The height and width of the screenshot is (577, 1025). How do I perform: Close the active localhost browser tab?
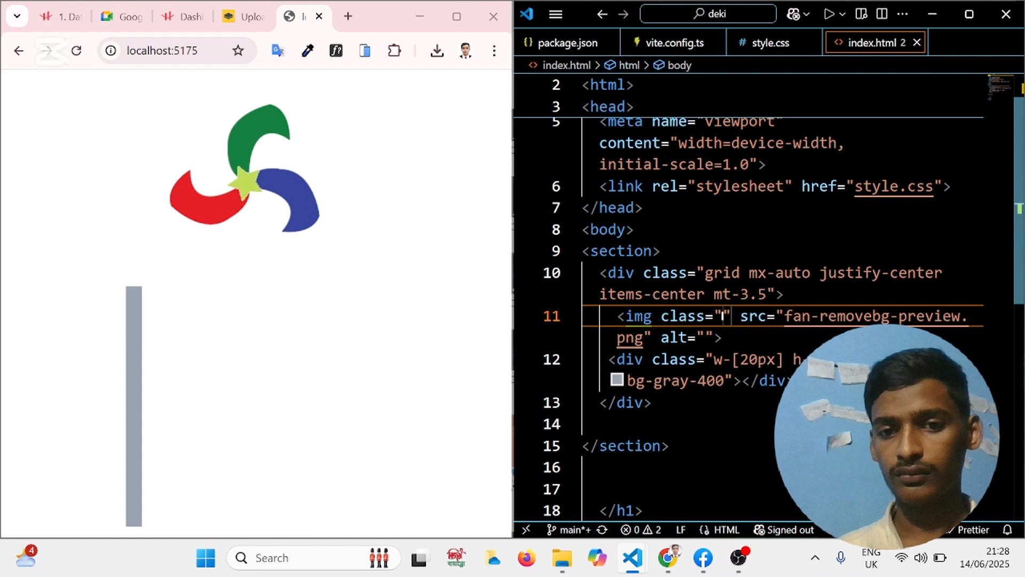coord(319,16)
